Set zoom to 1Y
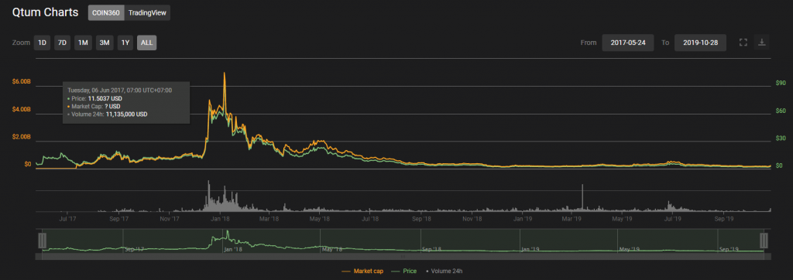Screen dimensions: 793x280 click(x=125, y=43)
